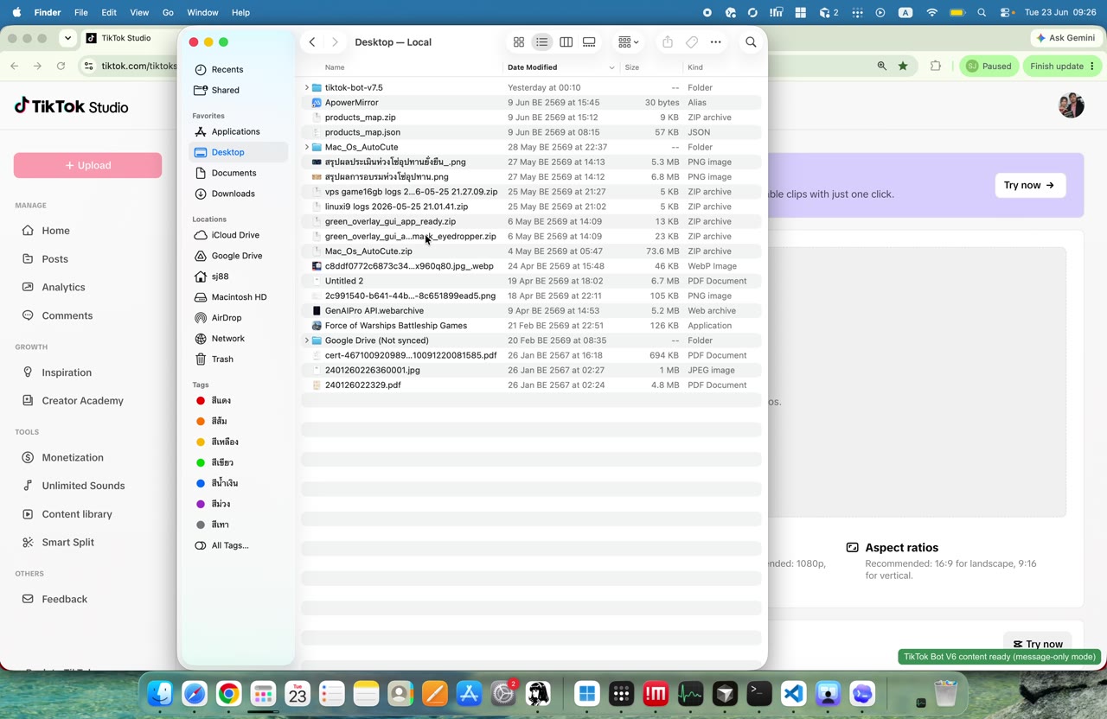Open the Chrome tab search dropdown arrow
Image resolution: width=1107 pixels, height=719 pixels.
[x=67, y=38]
